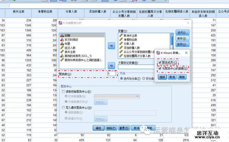Click the data cell with value 747
229x142 pixels.
[203, 70]
